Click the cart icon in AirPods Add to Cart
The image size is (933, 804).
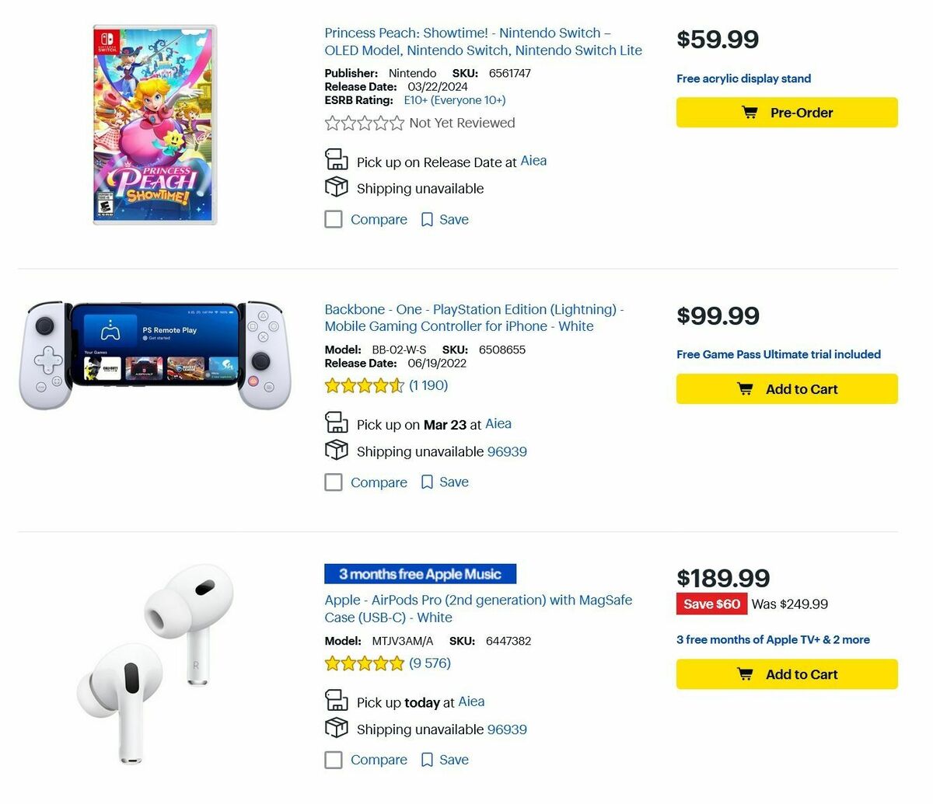pyautogui.click(x=746, y=673)
